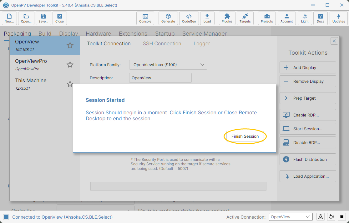Open the Hardware tab
Image resolution: width=349 pixels, height=223 pixels.
pyautogui.click(x=98, y=33)
